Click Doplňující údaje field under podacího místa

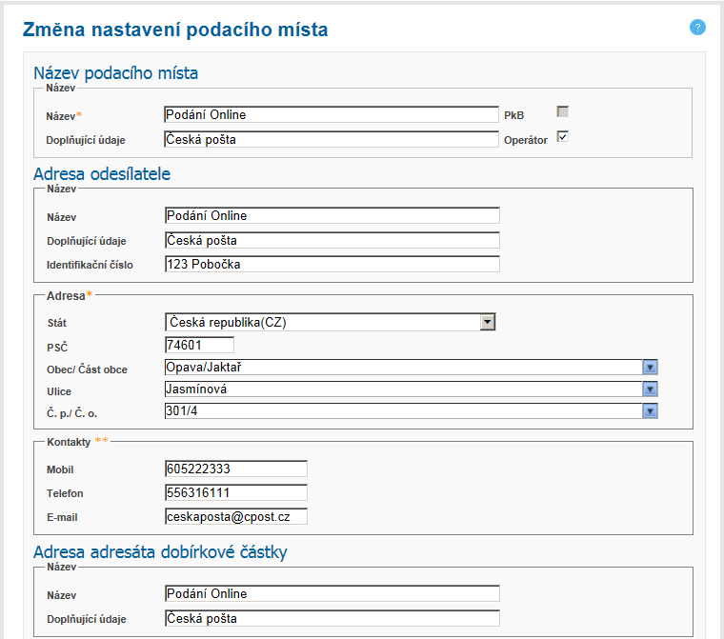331,140
